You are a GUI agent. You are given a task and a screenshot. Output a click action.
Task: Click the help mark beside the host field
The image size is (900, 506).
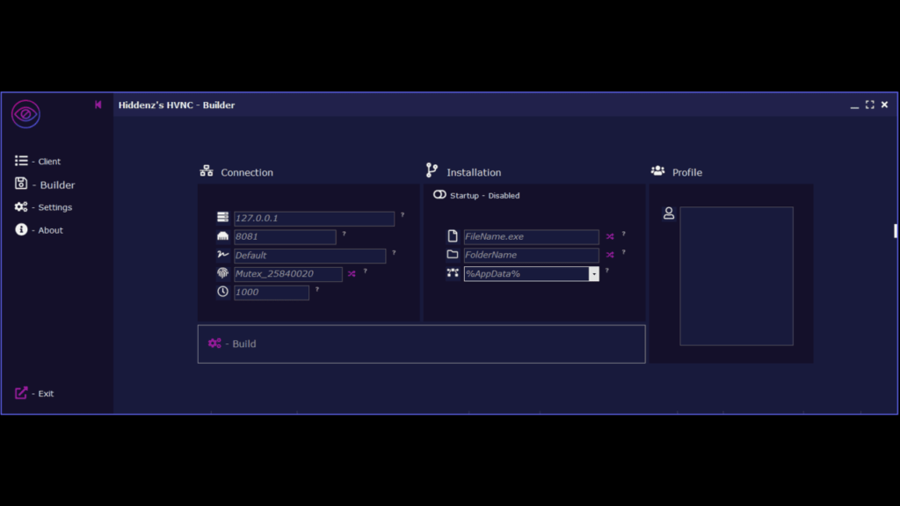click(403, 215)
